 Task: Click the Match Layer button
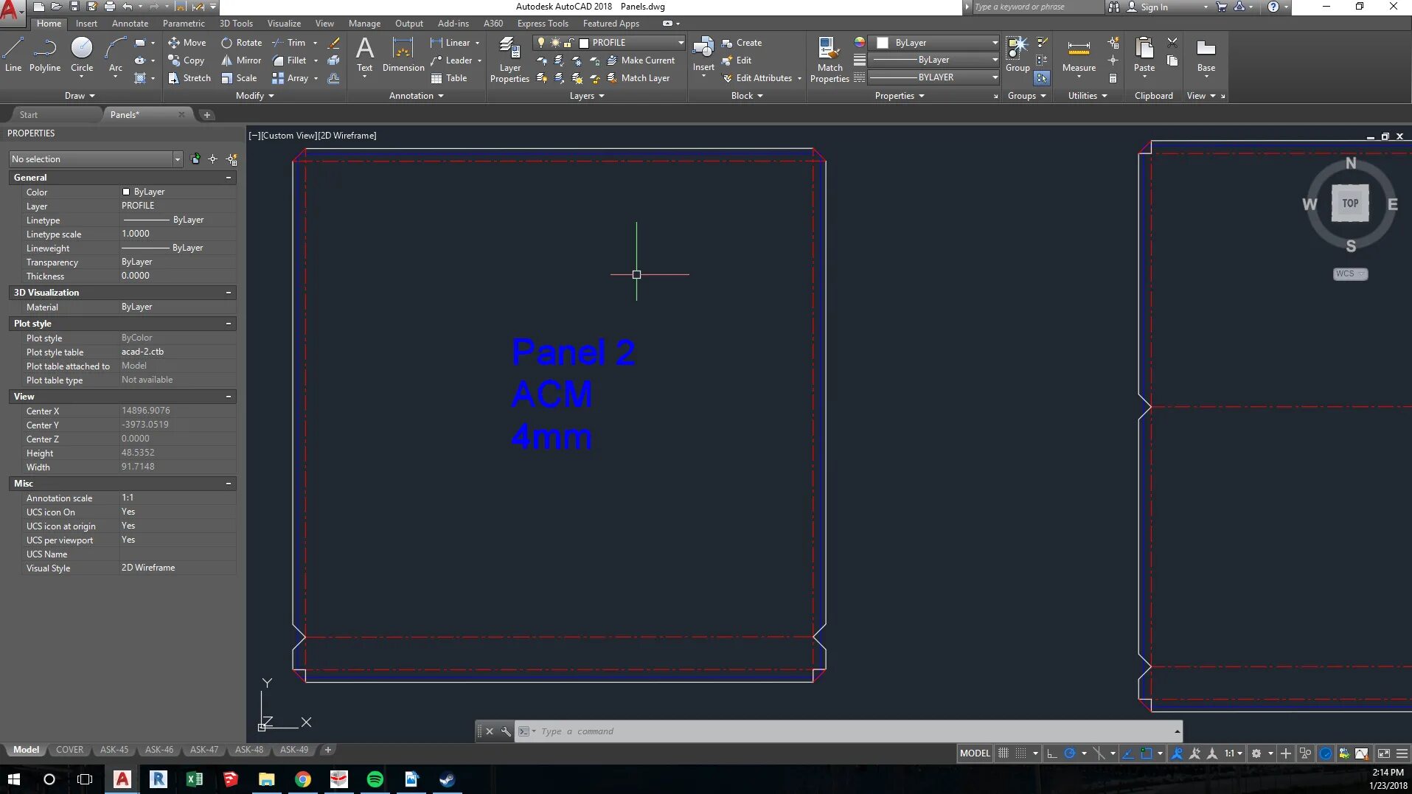click(639, 78)
